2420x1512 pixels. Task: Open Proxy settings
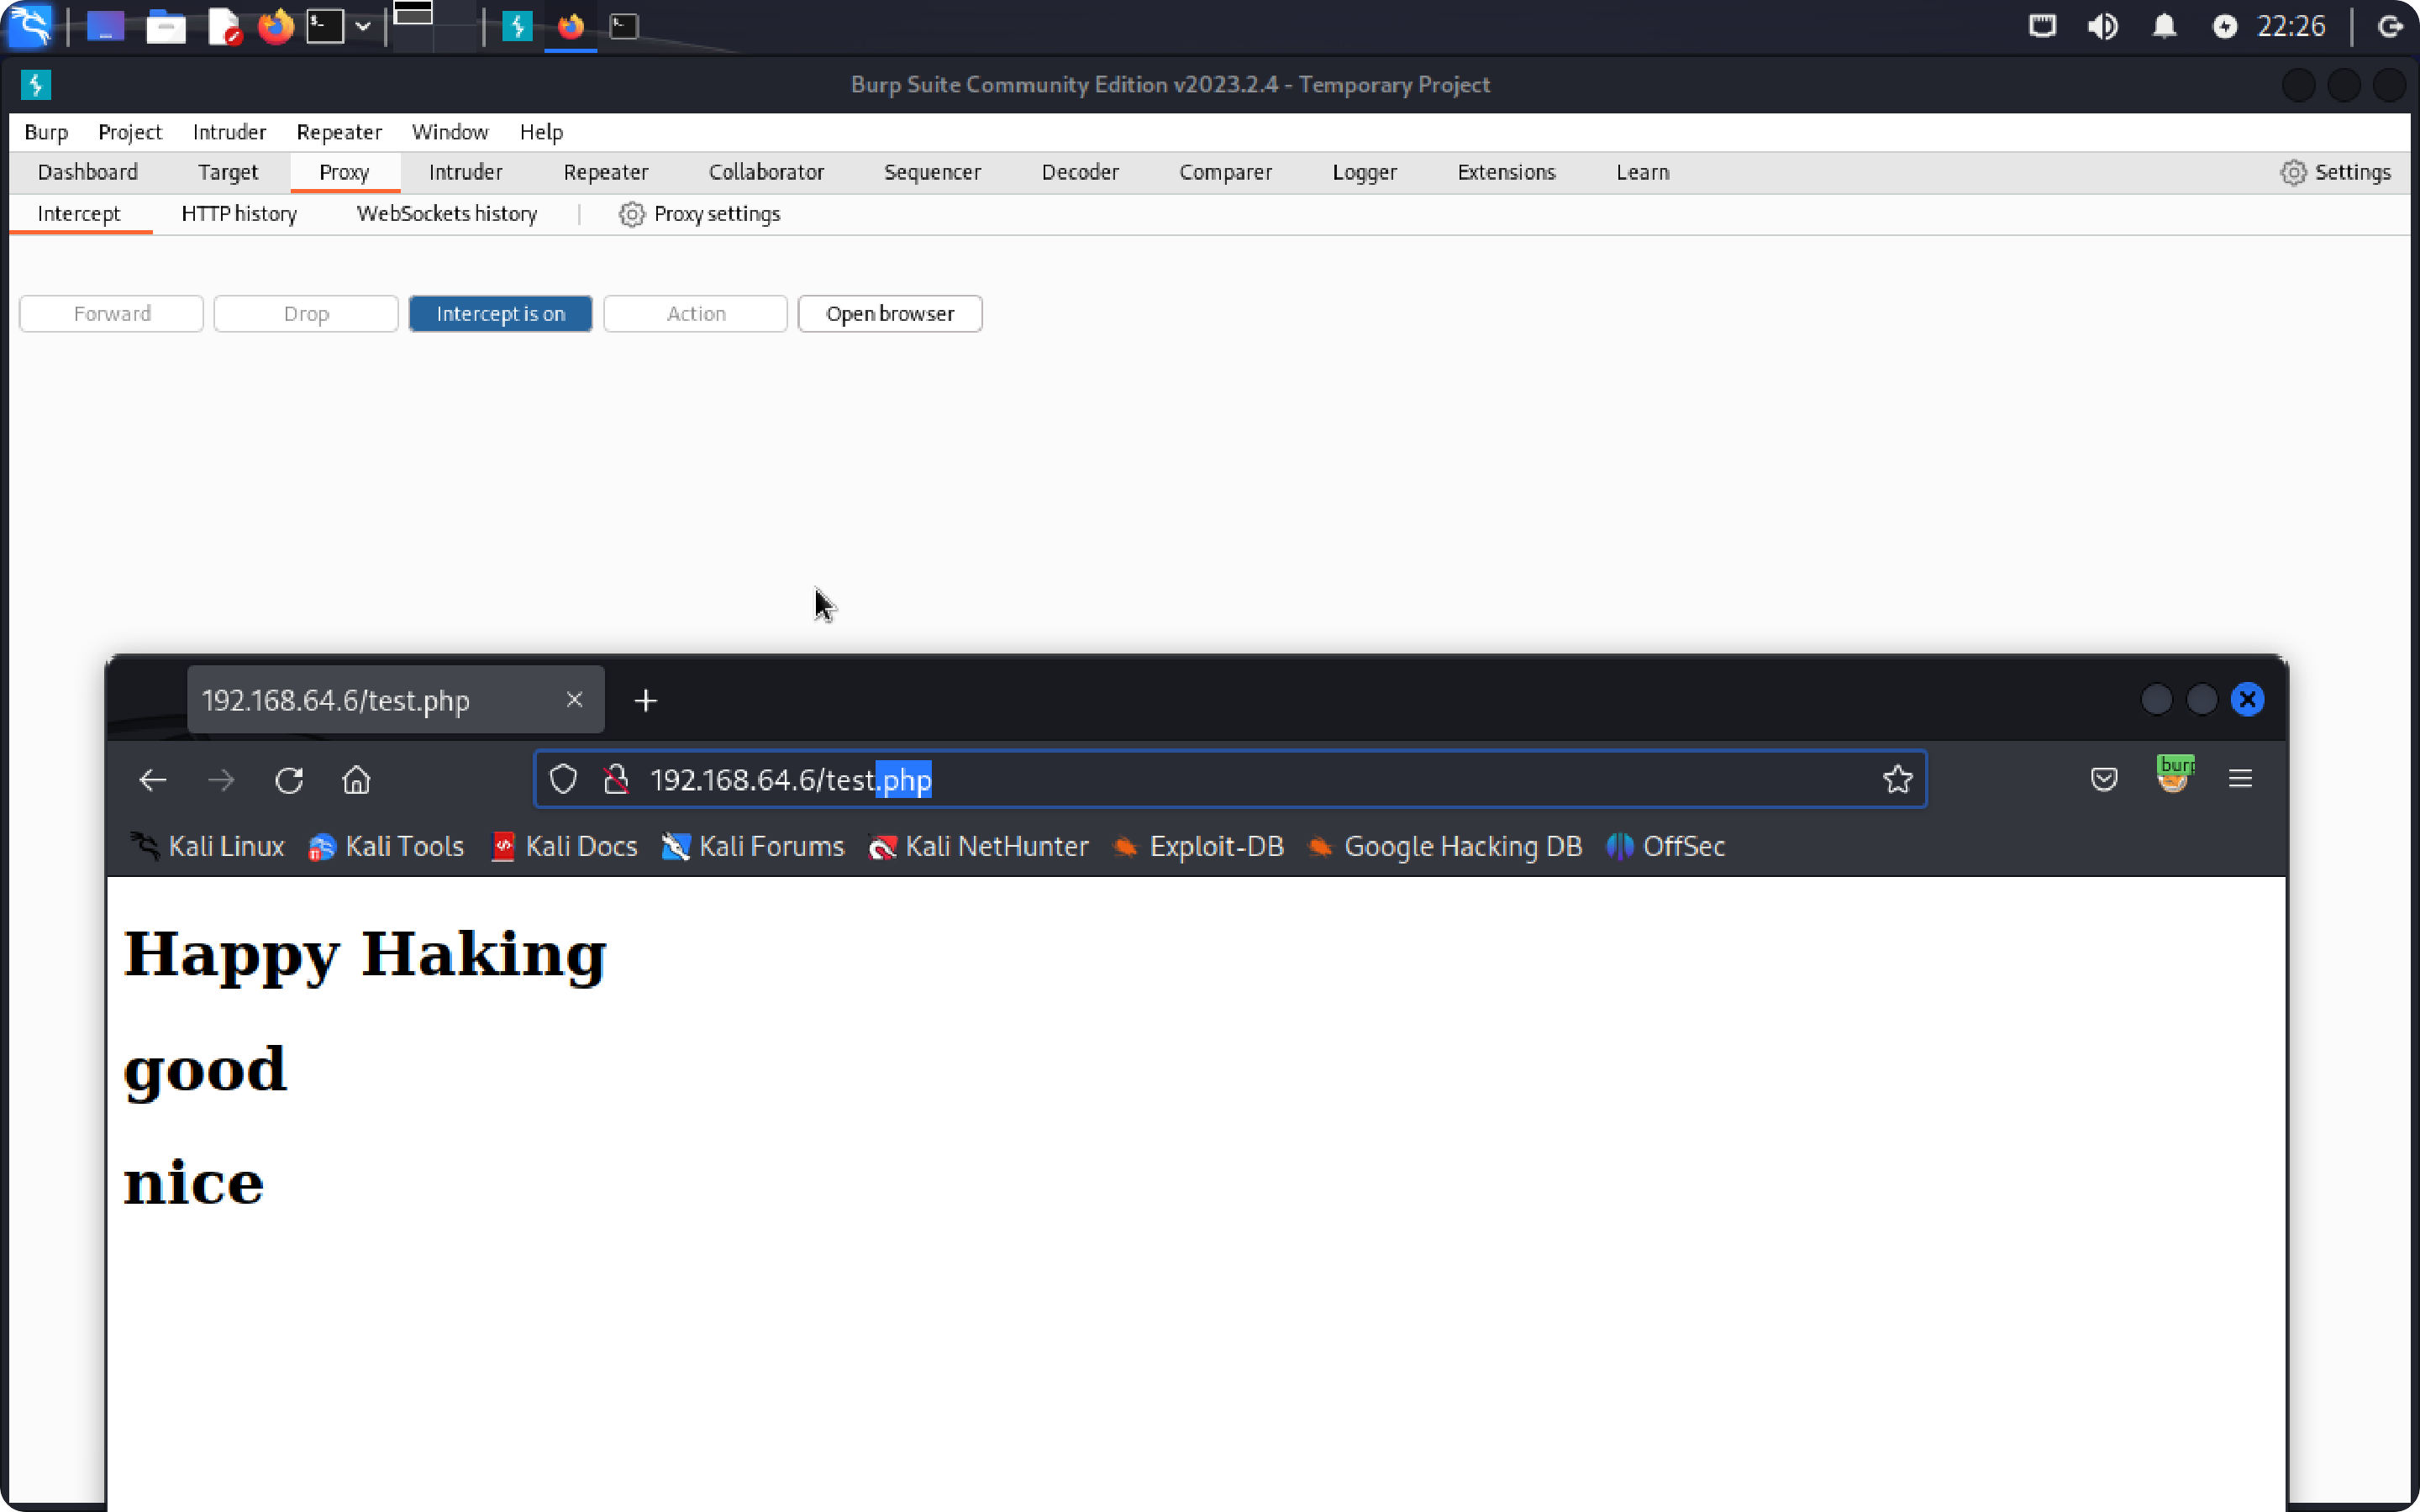point(699,214)
